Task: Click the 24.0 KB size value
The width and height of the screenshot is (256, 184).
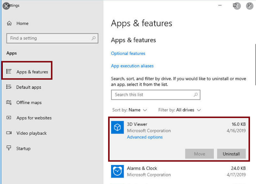Action: pyautogui.click(x=238, y=168)
